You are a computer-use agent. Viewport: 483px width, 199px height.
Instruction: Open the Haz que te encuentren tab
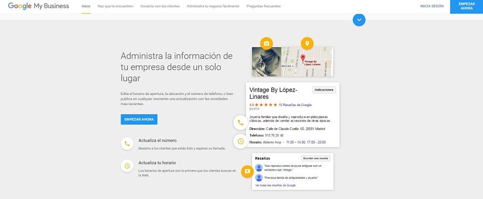115,6
